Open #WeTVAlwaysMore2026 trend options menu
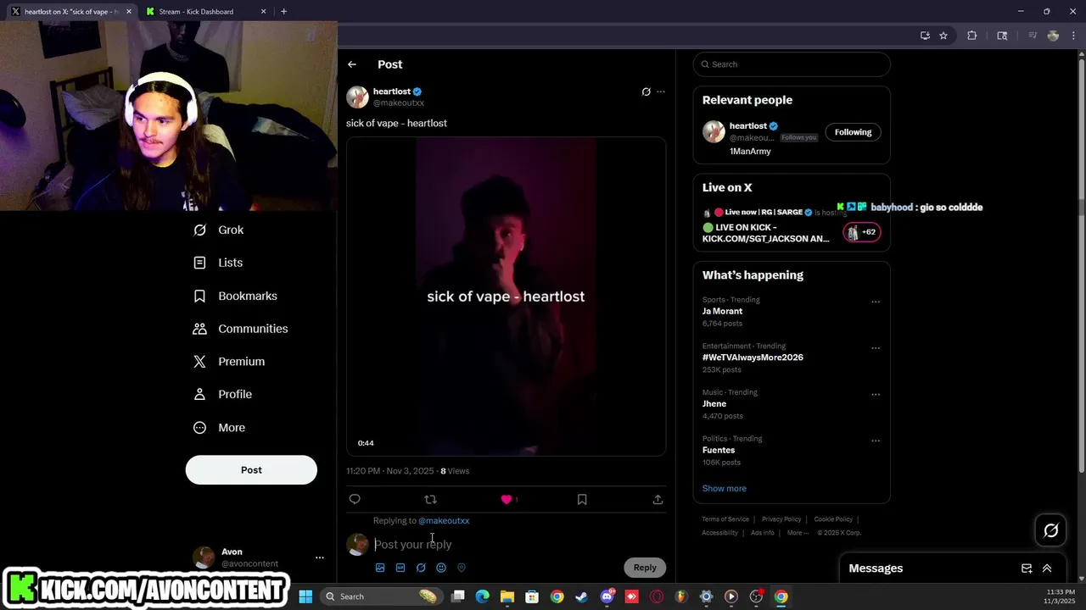This screenshot has width=1086, height=610. click(x=876, y=348)
